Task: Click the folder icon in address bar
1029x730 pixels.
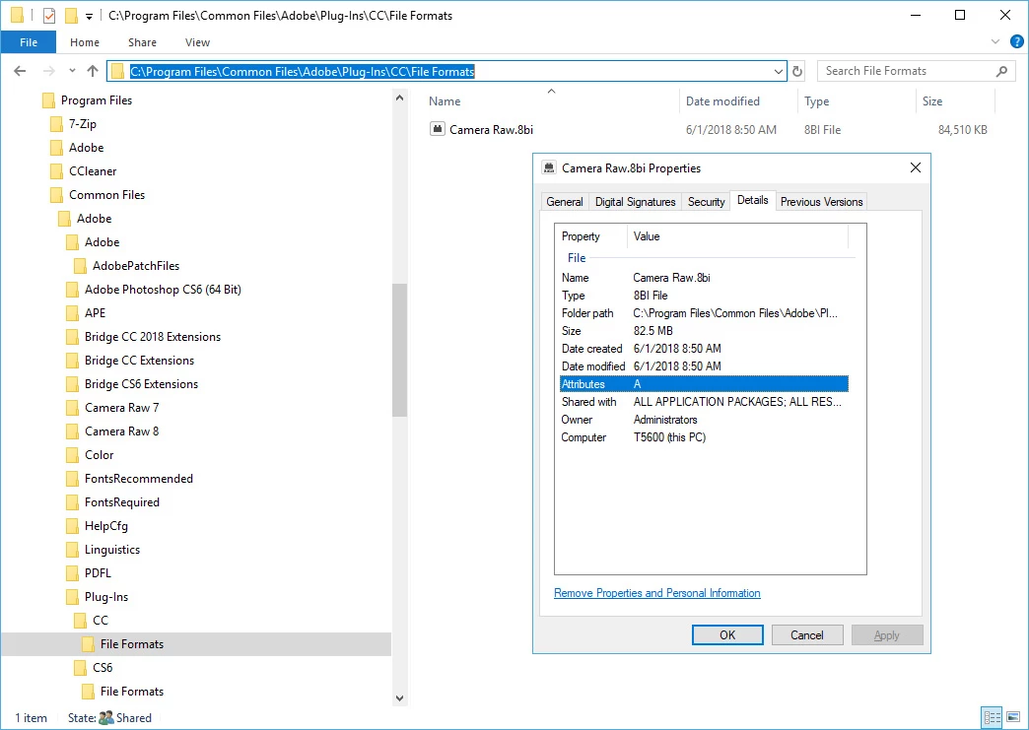Action: 118,72
